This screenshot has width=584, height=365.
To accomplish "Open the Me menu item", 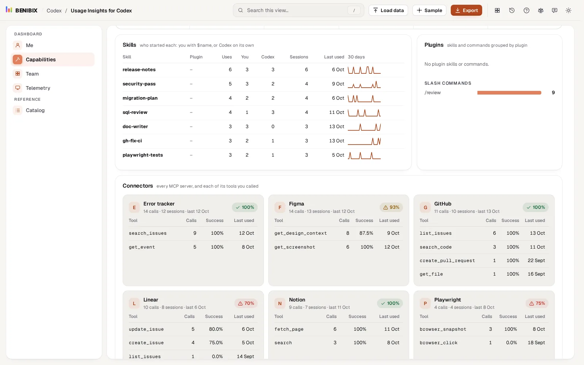I will pos(53,45).
